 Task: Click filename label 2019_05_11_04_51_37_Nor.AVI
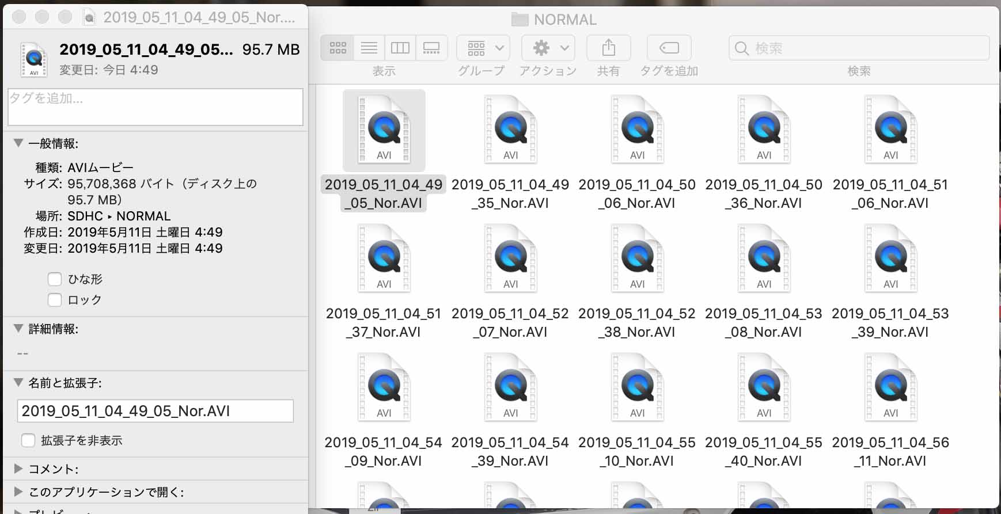point(384,323)
